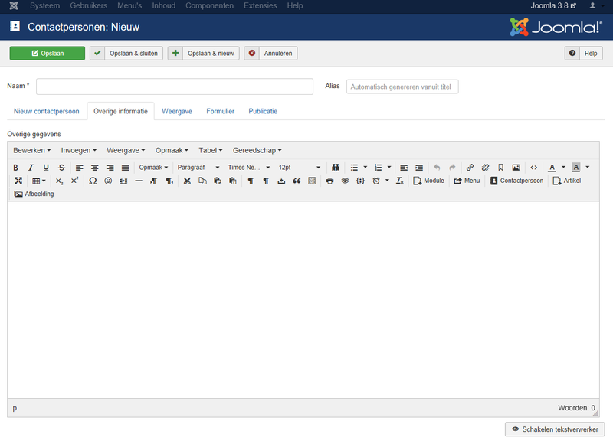
Task: Switch to Weergave tab
Action: coord(177,111)
